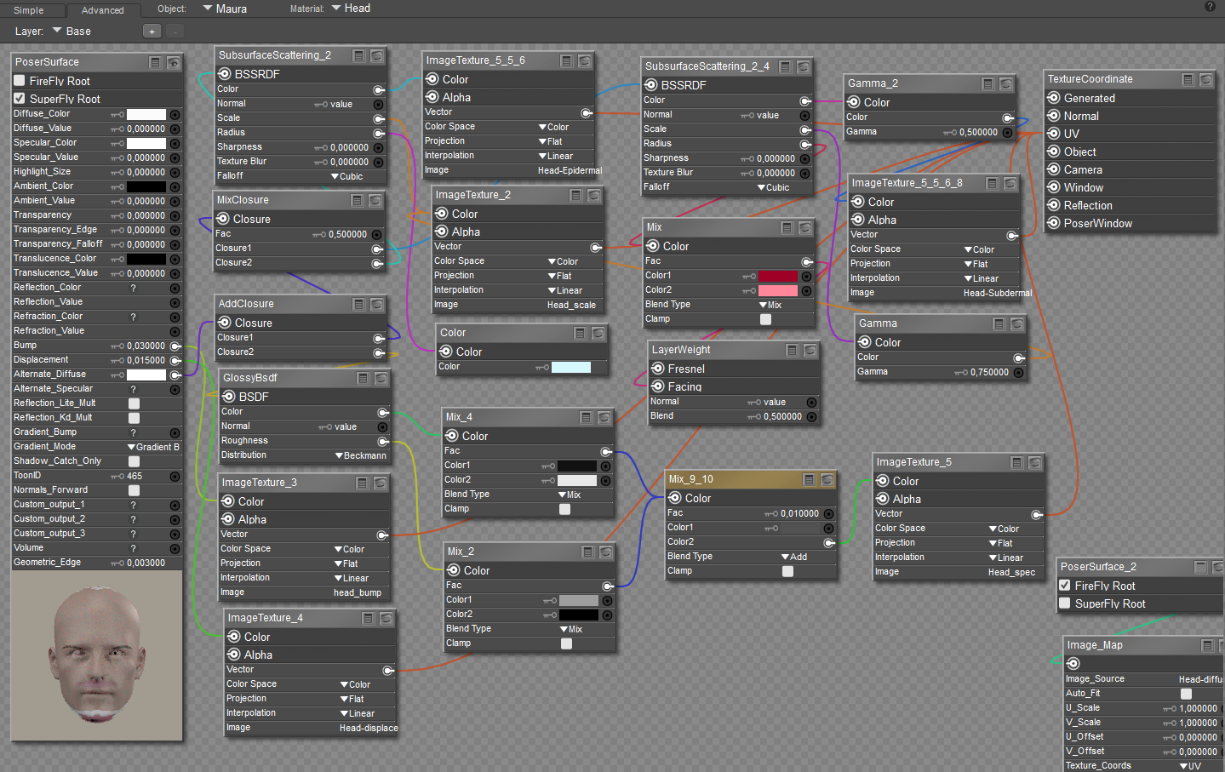Open the Material dropdown showing Head
The width and height of the screenshot is (1225, 772).
click(351, 9)
